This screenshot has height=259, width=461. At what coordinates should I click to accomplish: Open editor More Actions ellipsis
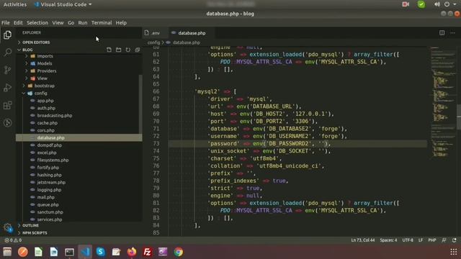452,33
